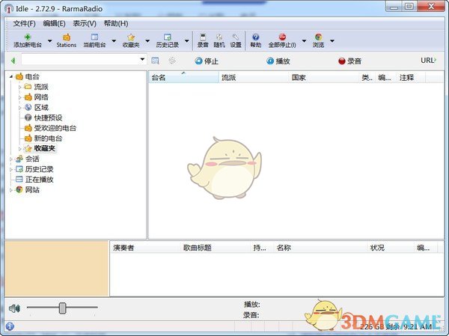Mute audio with the speaker icon
Viewport: 449px width, 336px height.
point(14,308)
